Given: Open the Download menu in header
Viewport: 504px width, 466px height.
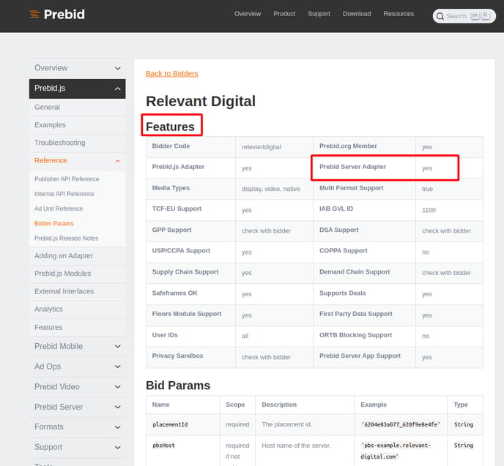Looking at the screenshot, I should click(357, 14).
